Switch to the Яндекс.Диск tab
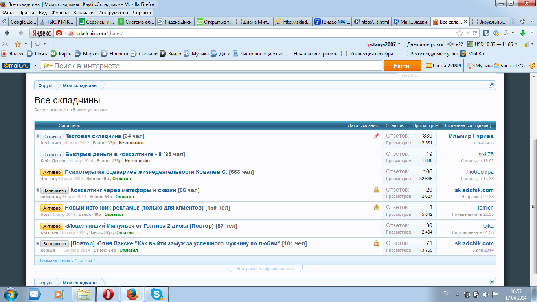Image resolution: width=537 pixels, height=302 pixels. [x=175, y=22]
